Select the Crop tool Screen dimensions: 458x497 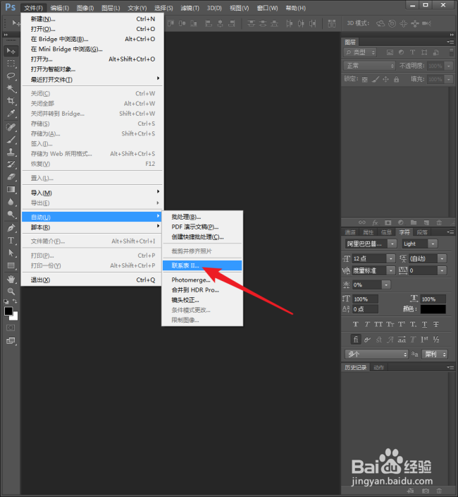click(x=11, y=101)
